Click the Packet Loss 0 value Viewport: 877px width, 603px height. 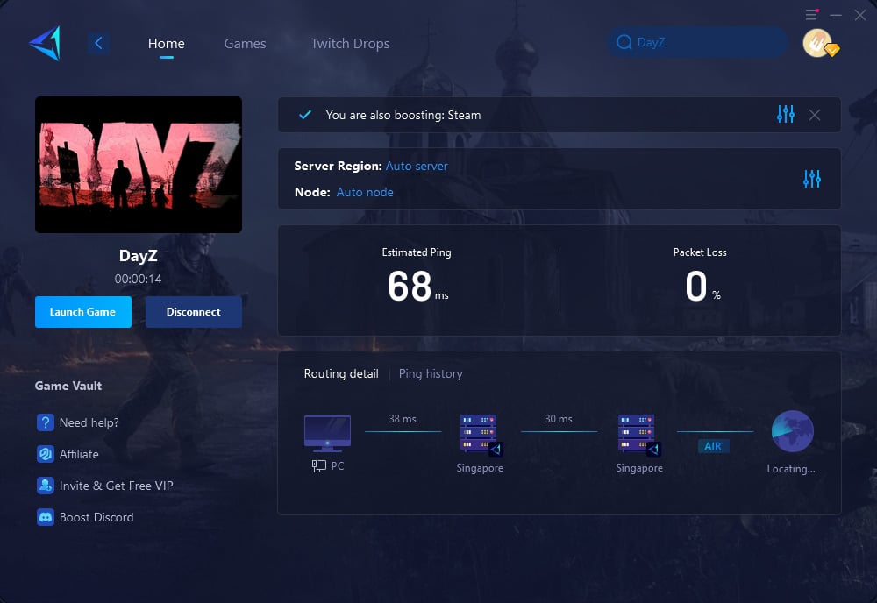pyautogui.click(x=696, y=286)
